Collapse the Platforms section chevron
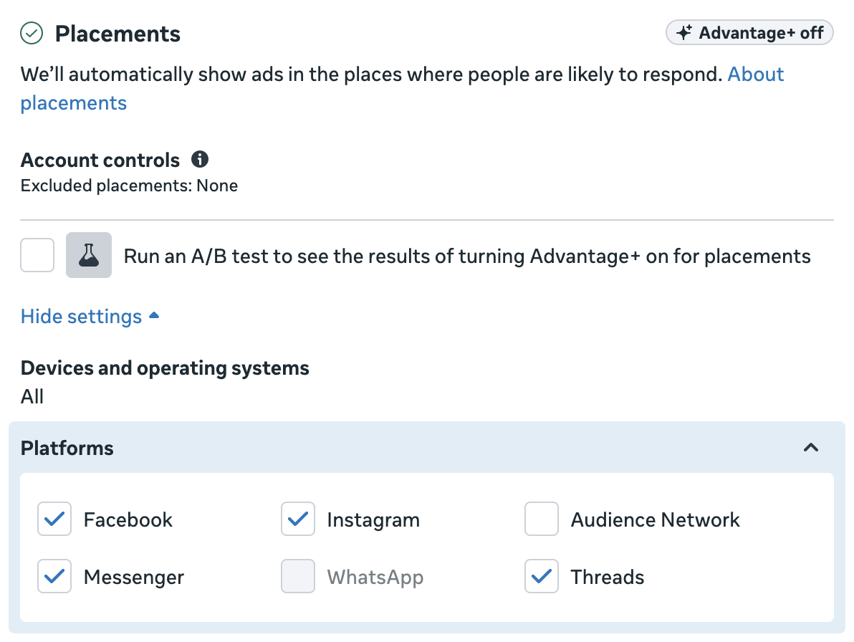This screenshot has width=854, height=642. [810, 448]
